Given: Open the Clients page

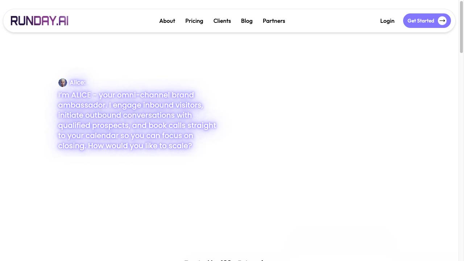Looking at the screenshot, I should 222,21.
